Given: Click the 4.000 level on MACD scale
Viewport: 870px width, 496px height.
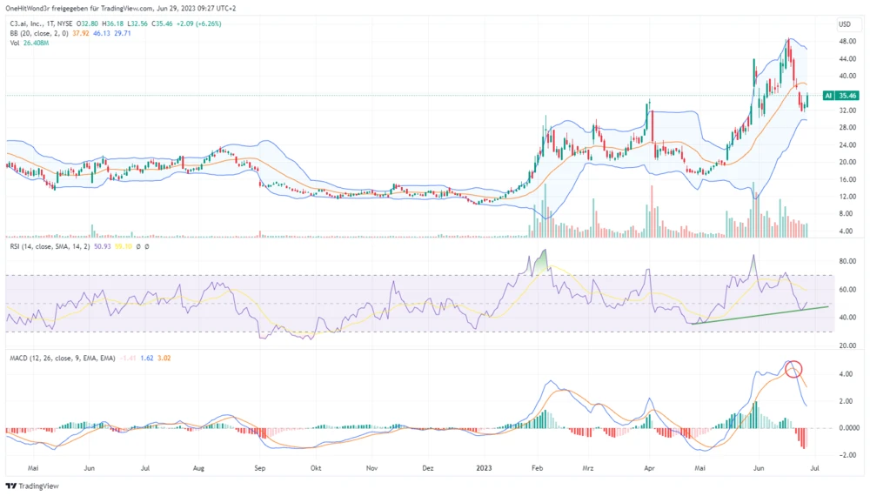Looking at the screenshot, I should [845, 375].
